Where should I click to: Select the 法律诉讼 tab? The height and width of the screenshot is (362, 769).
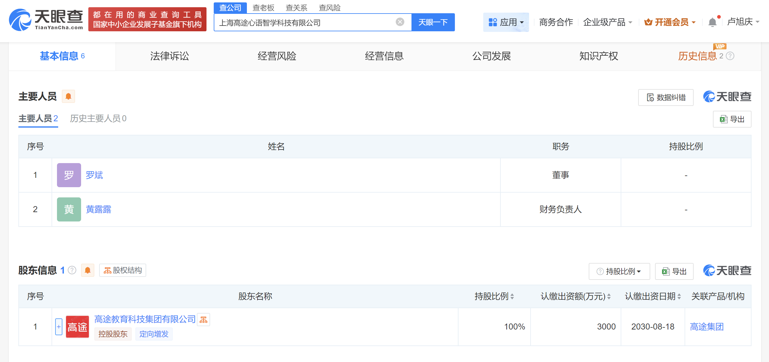(170, 56)
